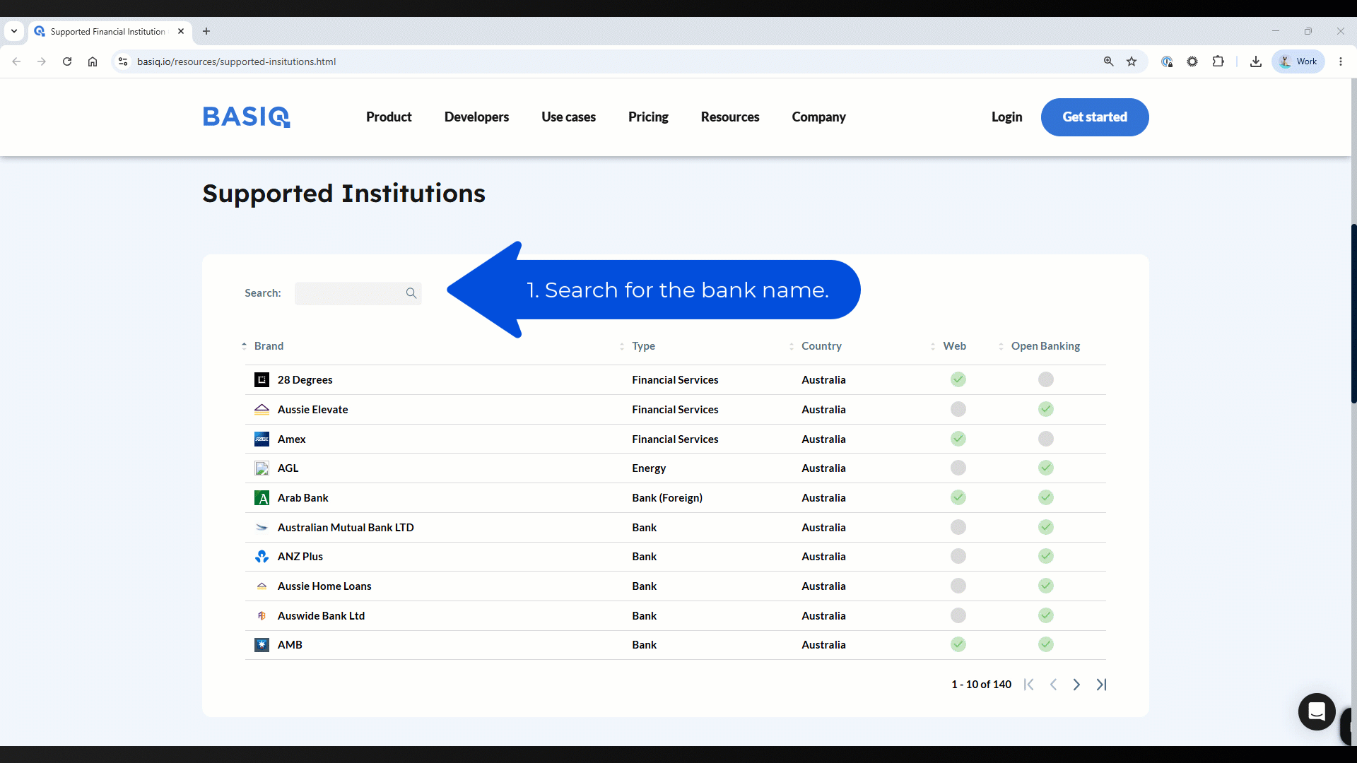Click the Get started button

[1095, 117]
